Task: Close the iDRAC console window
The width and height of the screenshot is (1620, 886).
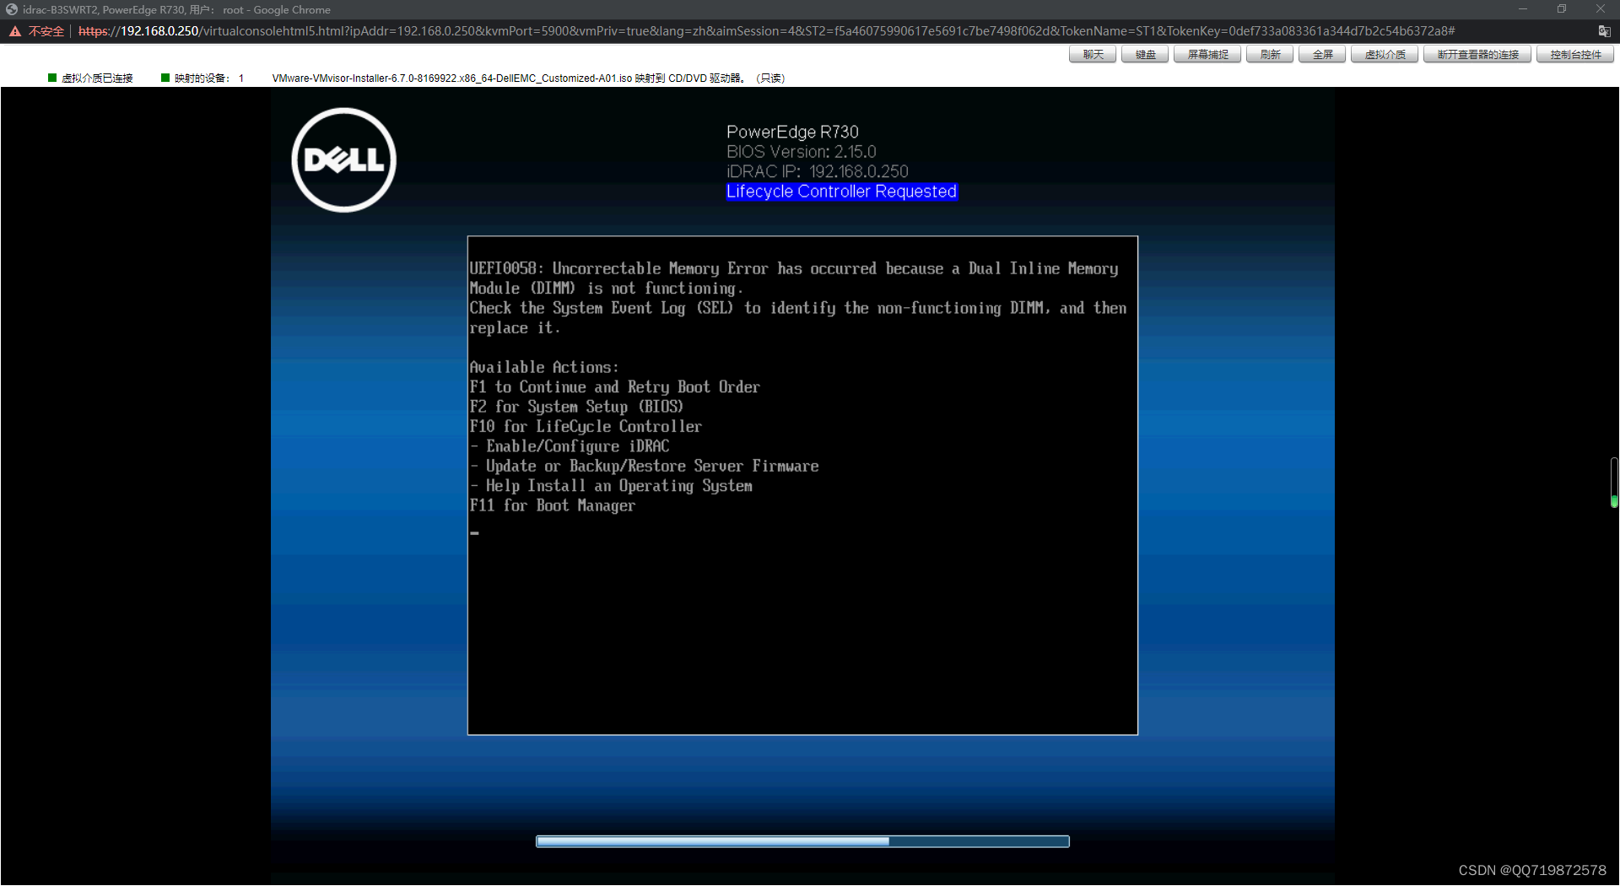Action: (1601, 9)
